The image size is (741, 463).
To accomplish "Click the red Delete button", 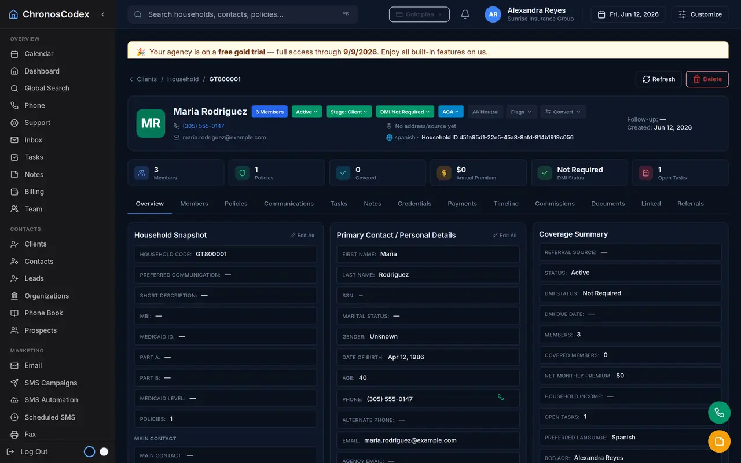I will pos(707,79).
